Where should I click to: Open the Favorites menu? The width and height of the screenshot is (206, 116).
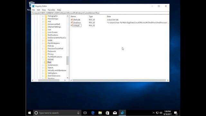51,10
